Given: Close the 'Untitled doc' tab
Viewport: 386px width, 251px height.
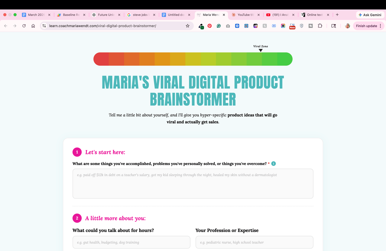Looking at the screenshot, I should pos(189,15).
